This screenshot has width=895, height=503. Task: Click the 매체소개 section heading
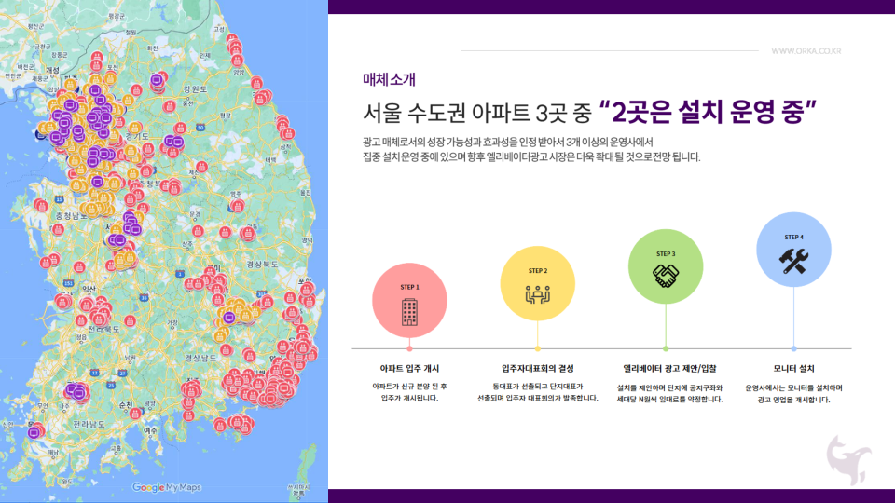click(x=389, y=78)
